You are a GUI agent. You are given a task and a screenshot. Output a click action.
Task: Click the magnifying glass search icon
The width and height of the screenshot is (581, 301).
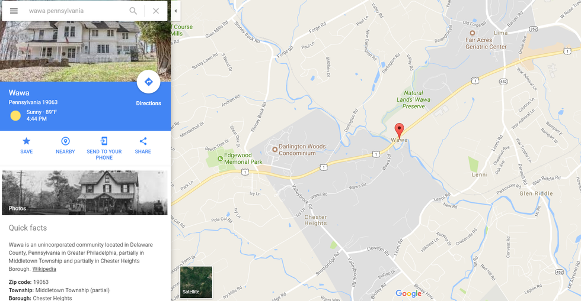point(133,11)
